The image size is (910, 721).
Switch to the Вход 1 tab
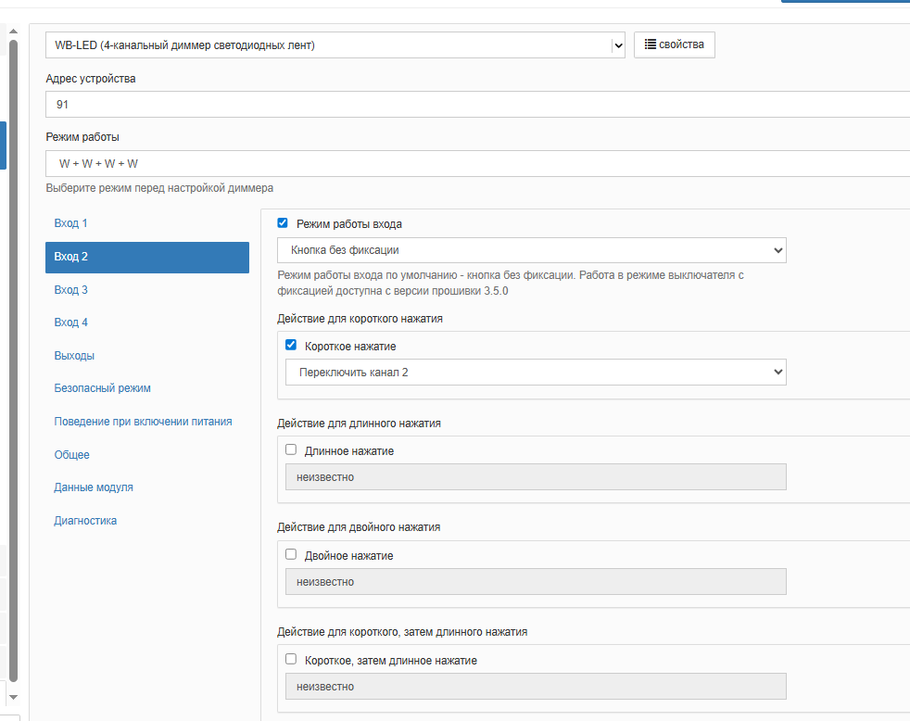(71, 223)
